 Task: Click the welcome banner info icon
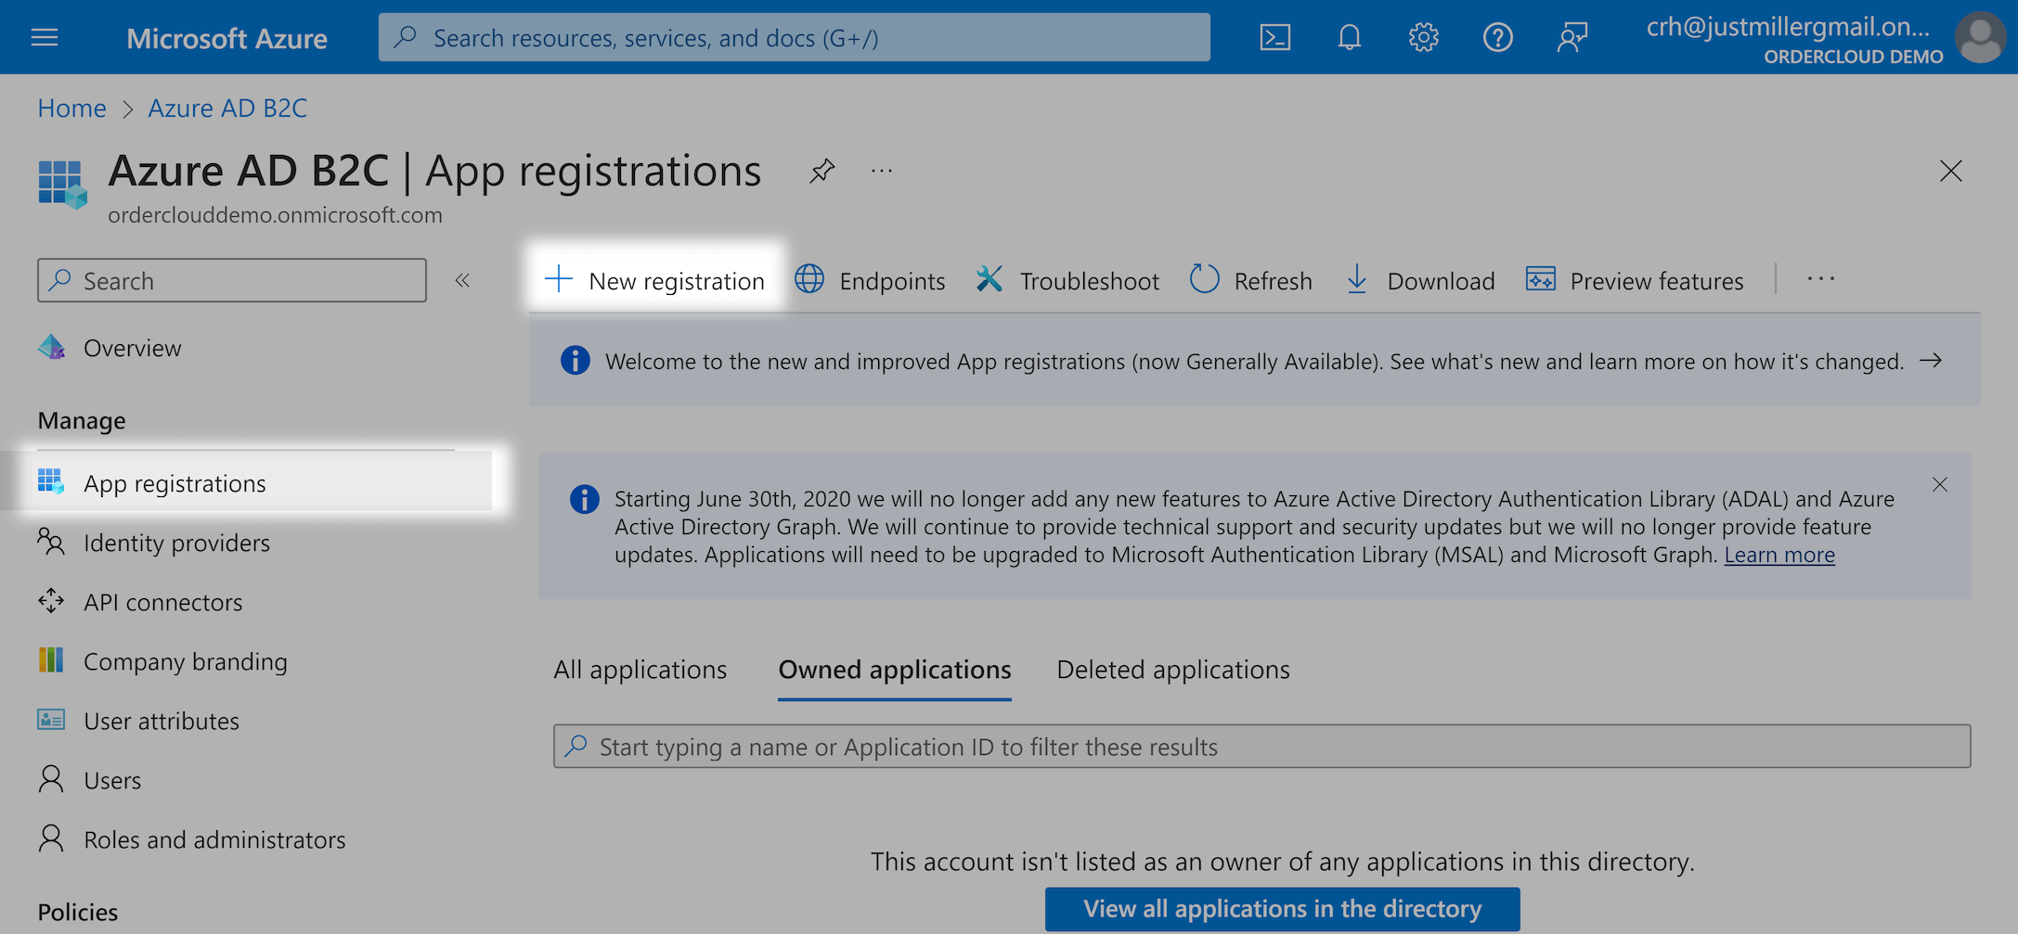[575, 361]
